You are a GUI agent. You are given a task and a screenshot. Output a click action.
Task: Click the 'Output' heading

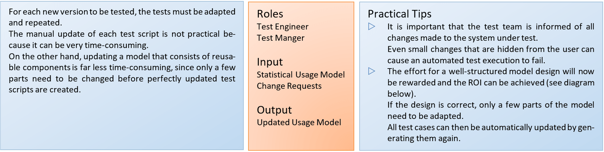point(274,110)
